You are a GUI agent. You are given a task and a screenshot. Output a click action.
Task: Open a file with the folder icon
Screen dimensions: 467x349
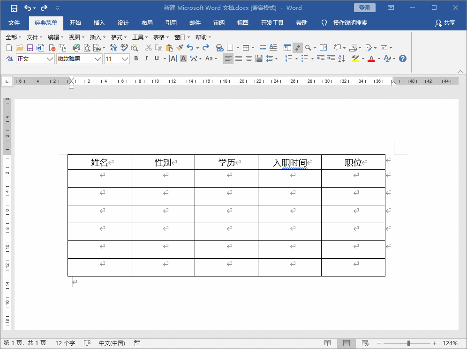click(20, 48)
